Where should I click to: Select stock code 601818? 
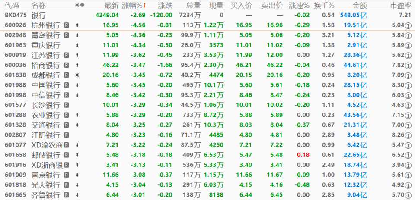coord(16,185)
